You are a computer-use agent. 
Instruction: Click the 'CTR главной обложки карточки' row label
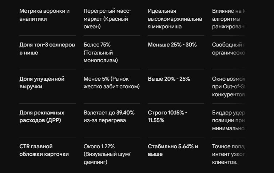click(x=44, y=150)
